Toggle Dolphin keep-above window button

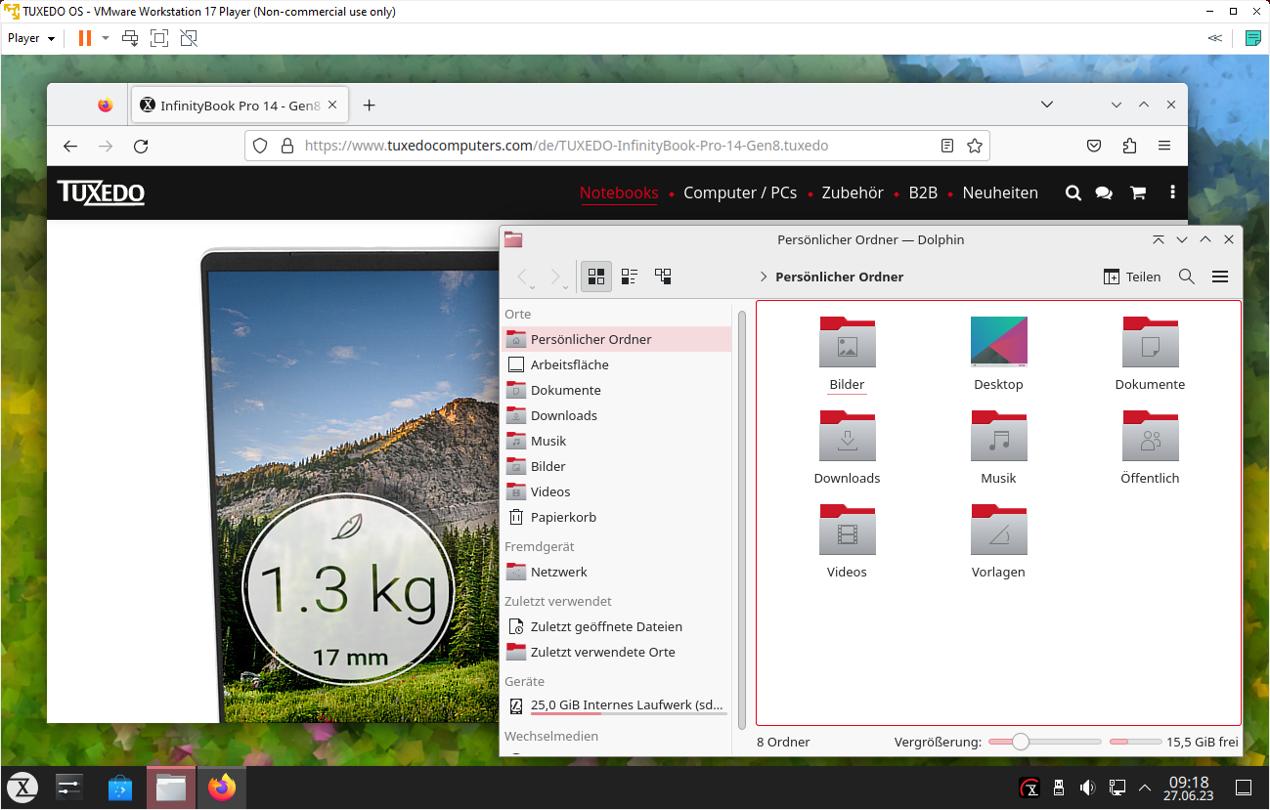1159,239
